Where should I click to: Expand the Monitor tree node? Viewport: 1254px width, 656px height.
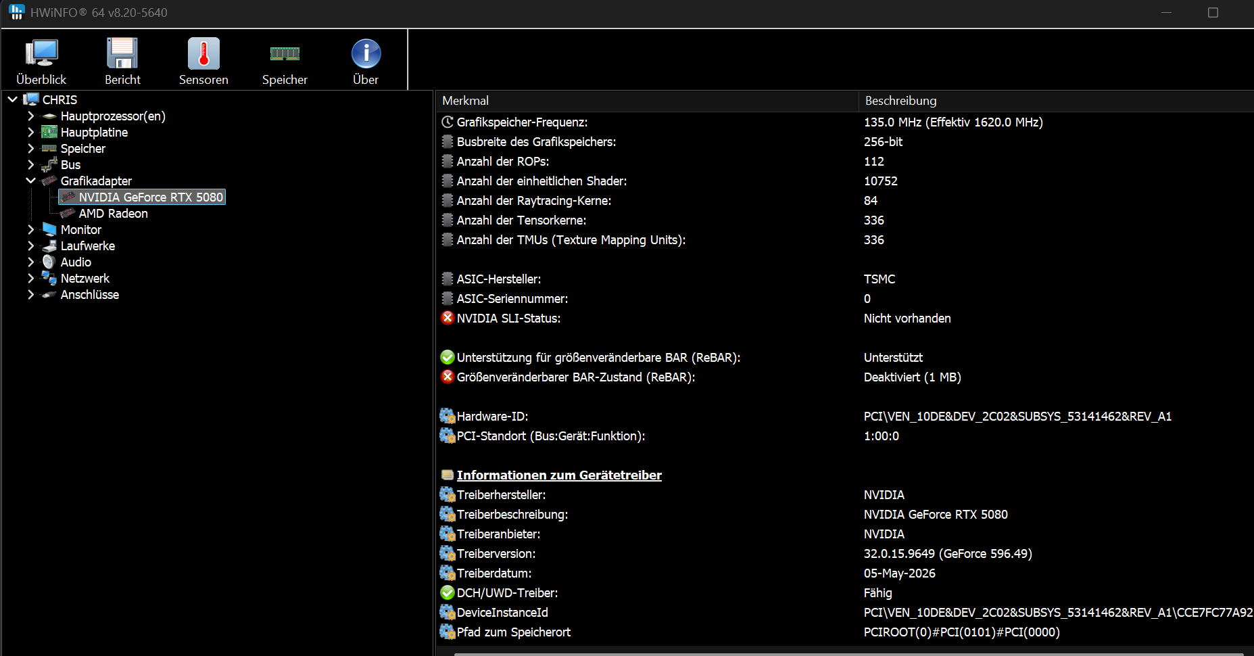tap(30, 229)
